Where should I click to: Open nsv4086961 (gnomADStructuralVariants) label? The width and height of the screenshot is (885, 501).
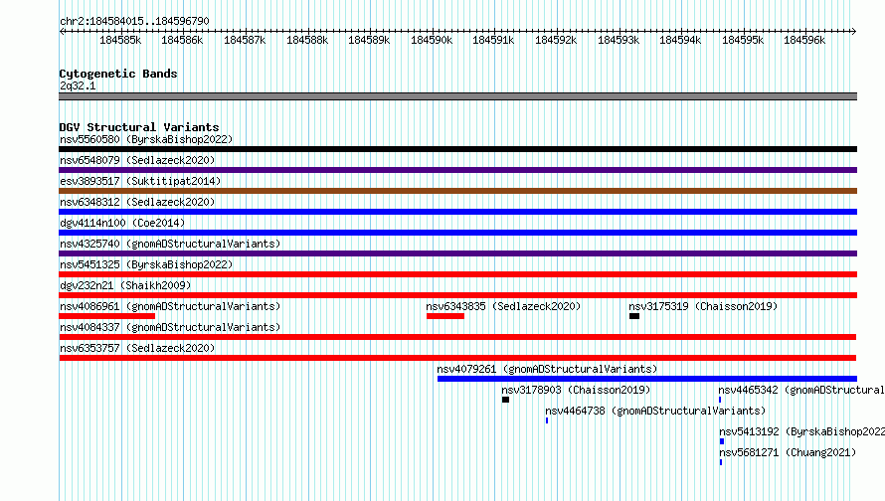(170, 306)
